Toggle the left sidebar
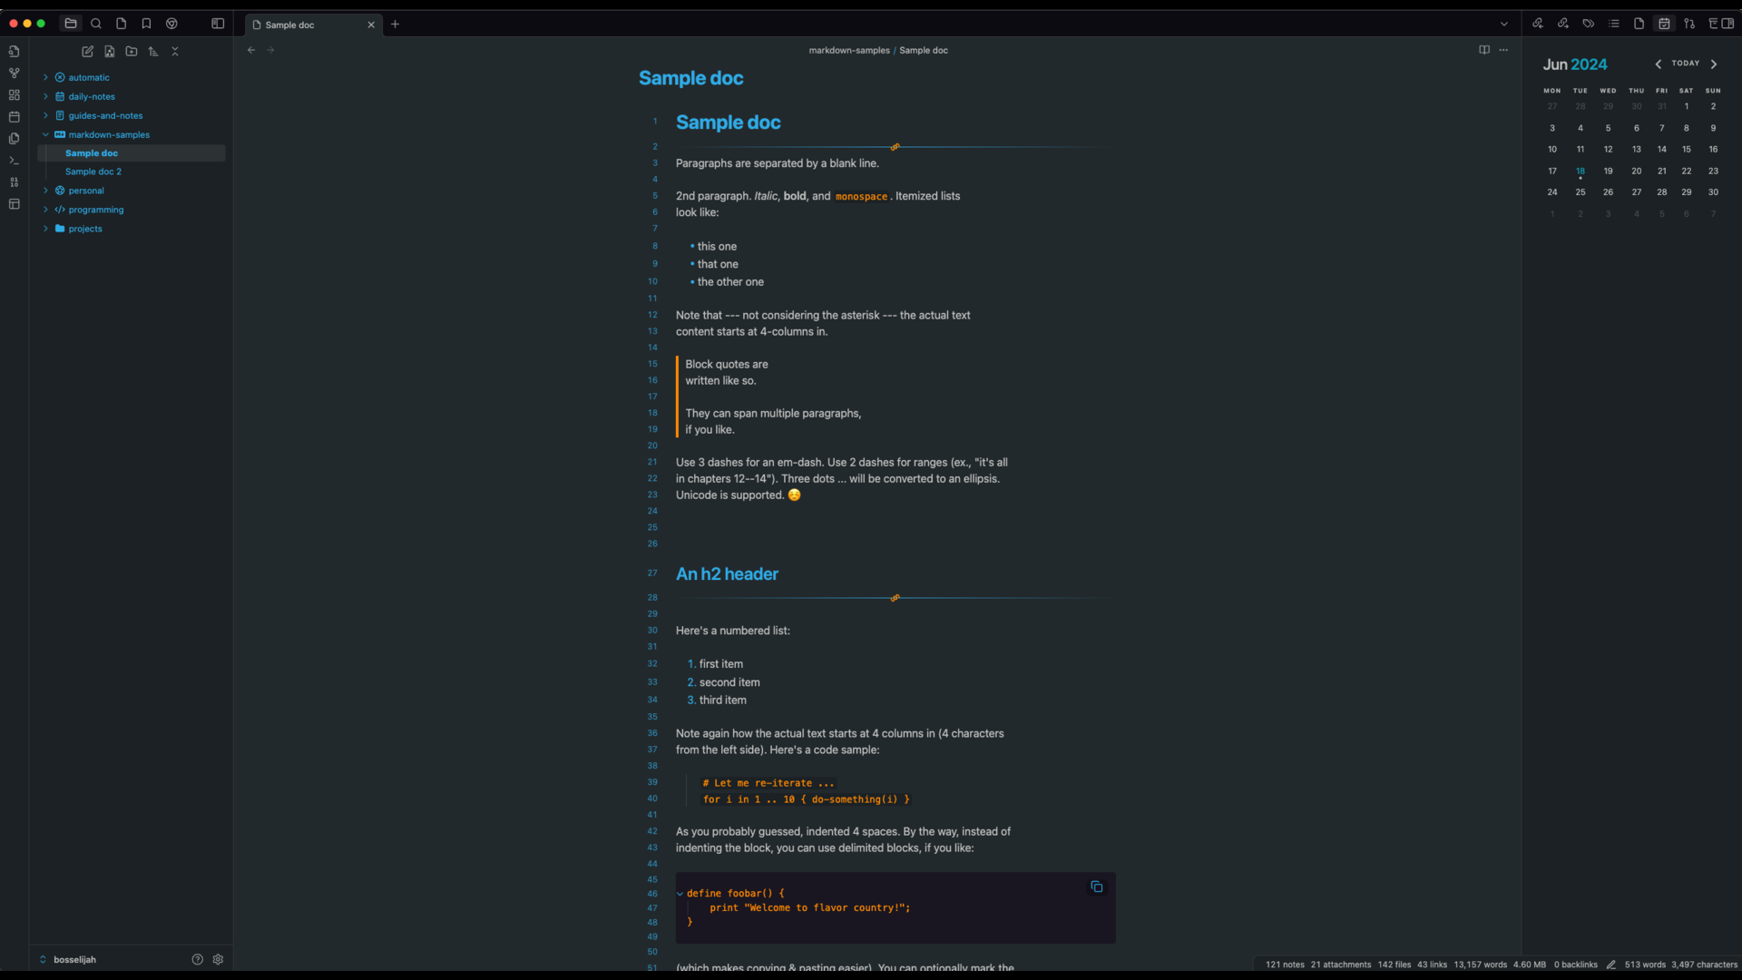 (x=218, y=24)
